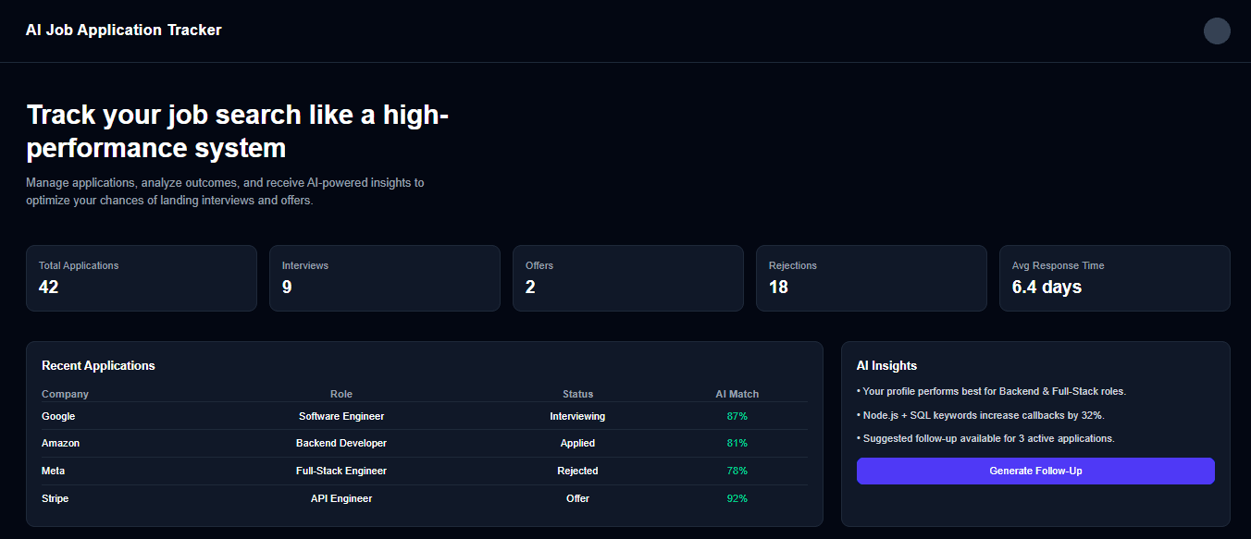
Task: Open the Offers stat card
Action: 627,277
